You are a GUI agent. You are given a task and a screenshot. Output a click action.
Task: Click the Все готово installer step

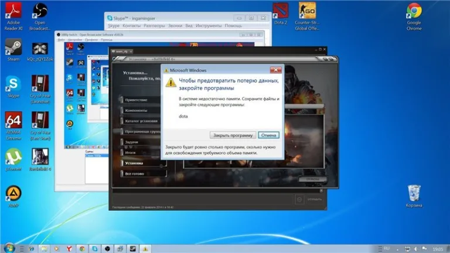tap(144, 173)
